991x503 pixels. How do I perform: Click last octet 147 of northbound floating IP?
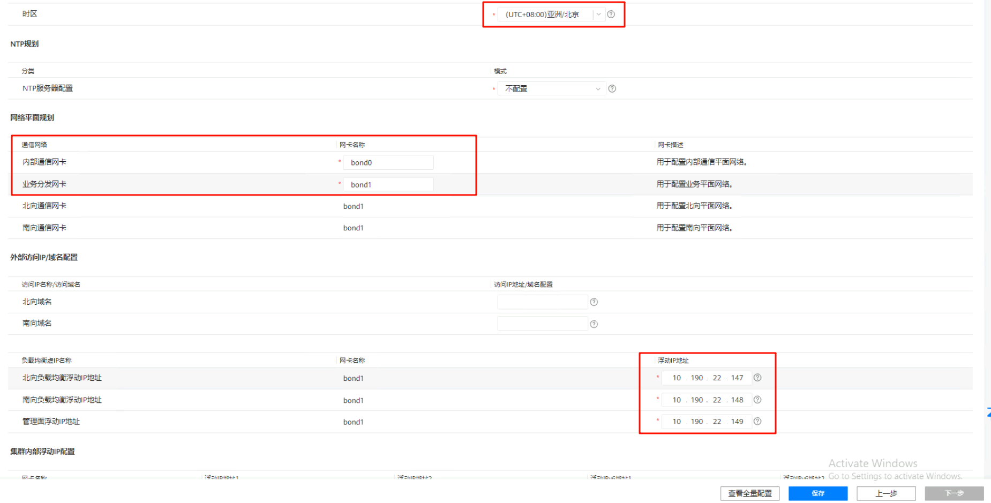click(x=737, y=378)
